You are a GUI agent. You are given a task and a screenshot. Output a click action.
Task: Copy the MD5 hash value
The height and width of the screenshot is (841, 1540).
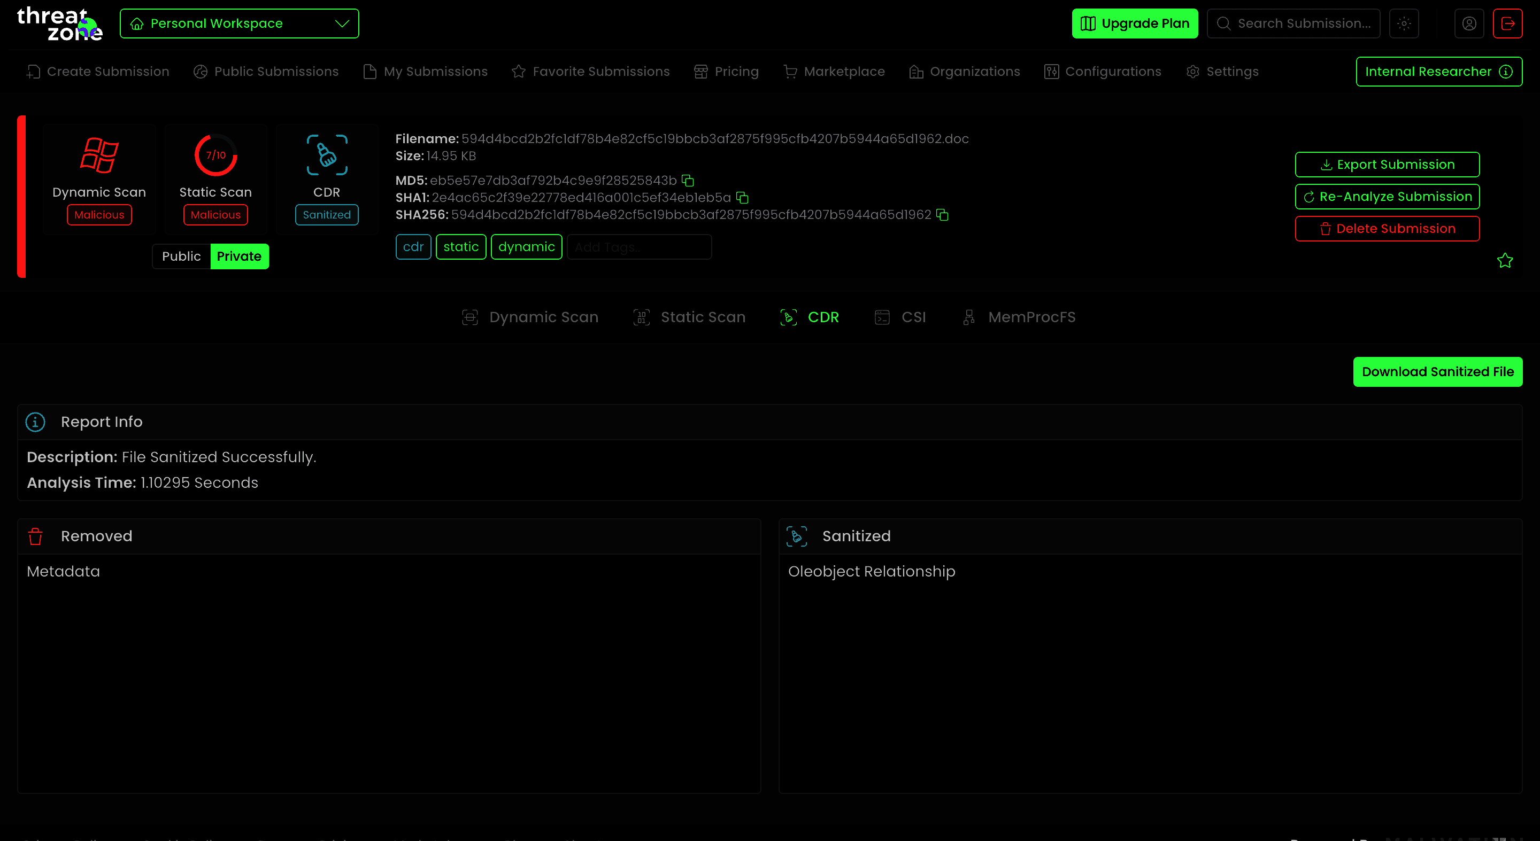(x=688, y=181)
